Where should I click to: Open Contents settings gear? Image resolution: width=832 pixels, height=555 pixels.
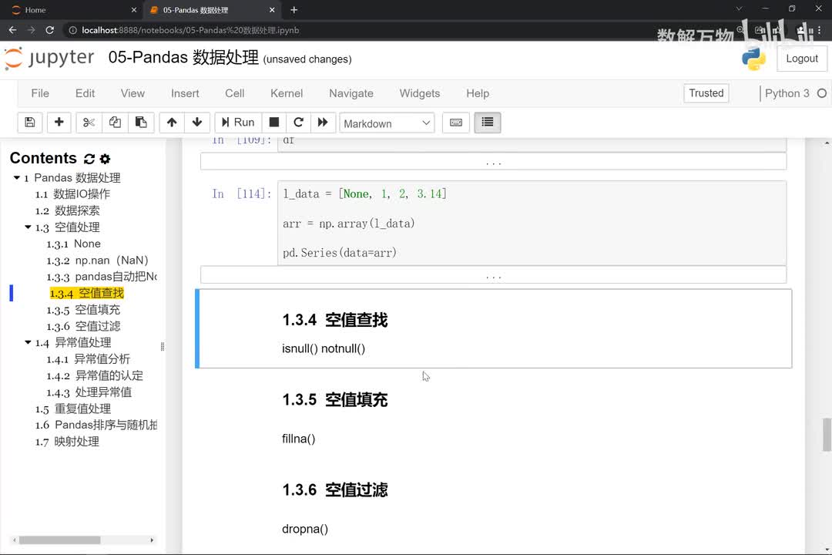coord(105,159)
